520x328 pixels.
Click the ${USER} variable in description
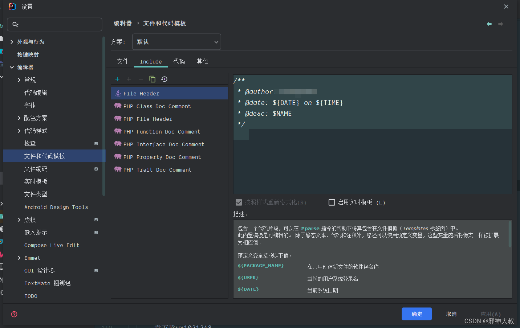tap(248, 278)
